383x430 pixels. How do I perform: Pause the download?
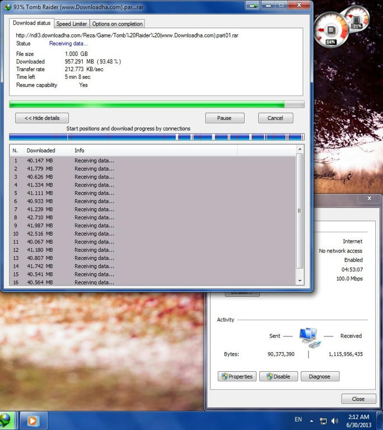pos(225,118)
